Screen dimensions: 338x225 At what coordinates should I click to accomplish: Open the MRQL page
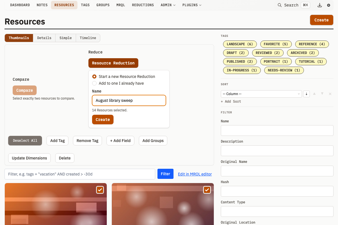tap(121, 5)
